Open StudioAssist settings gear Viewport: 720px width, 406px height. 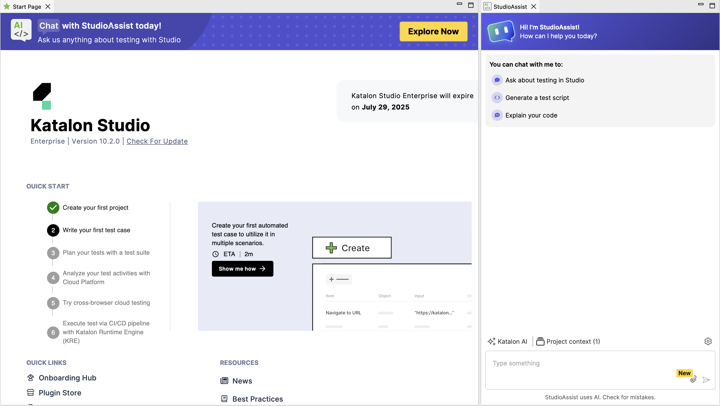708,341
